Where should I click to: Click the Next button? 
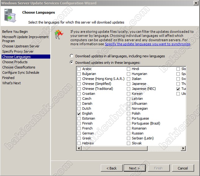[x=135, y=168]
